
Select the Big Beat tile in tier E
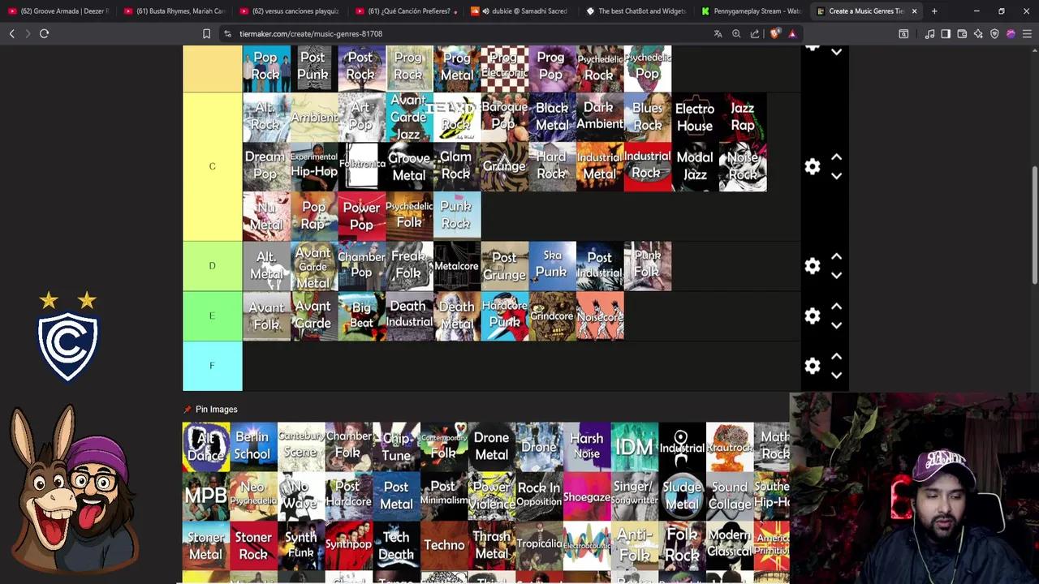(x=361, y=316)
